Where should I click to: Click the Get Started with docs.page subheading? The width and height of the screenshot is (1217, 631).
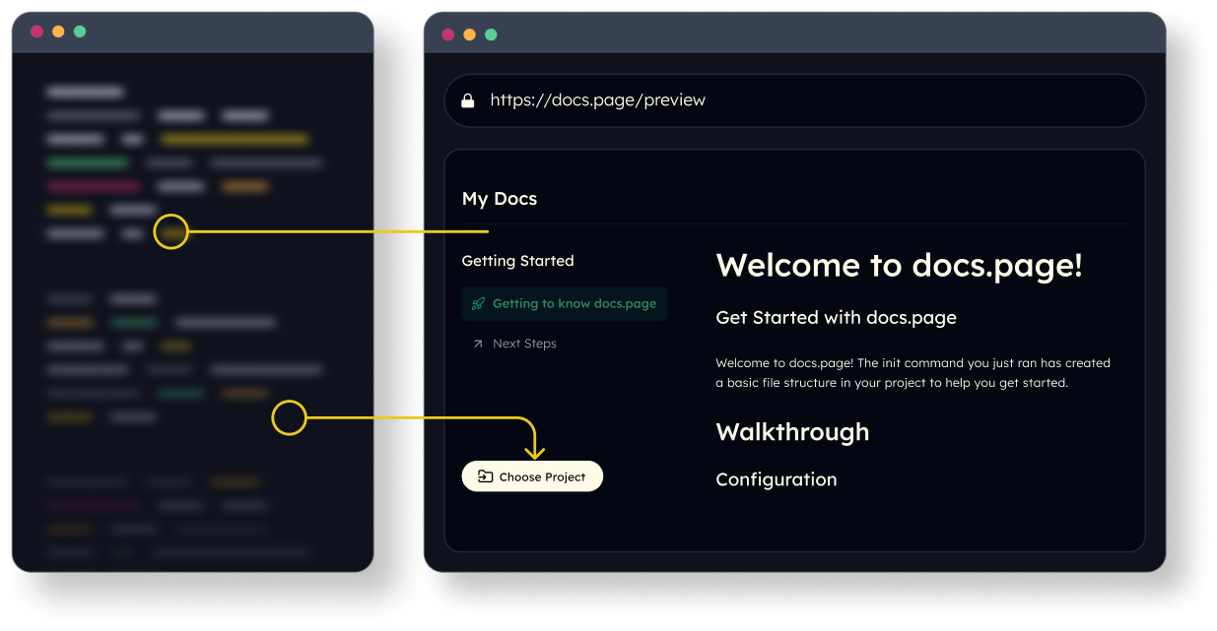pos(836,318)
